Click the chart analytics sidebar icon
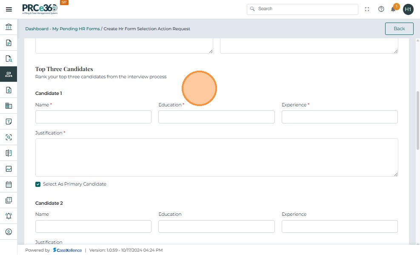 pos(9,169)
